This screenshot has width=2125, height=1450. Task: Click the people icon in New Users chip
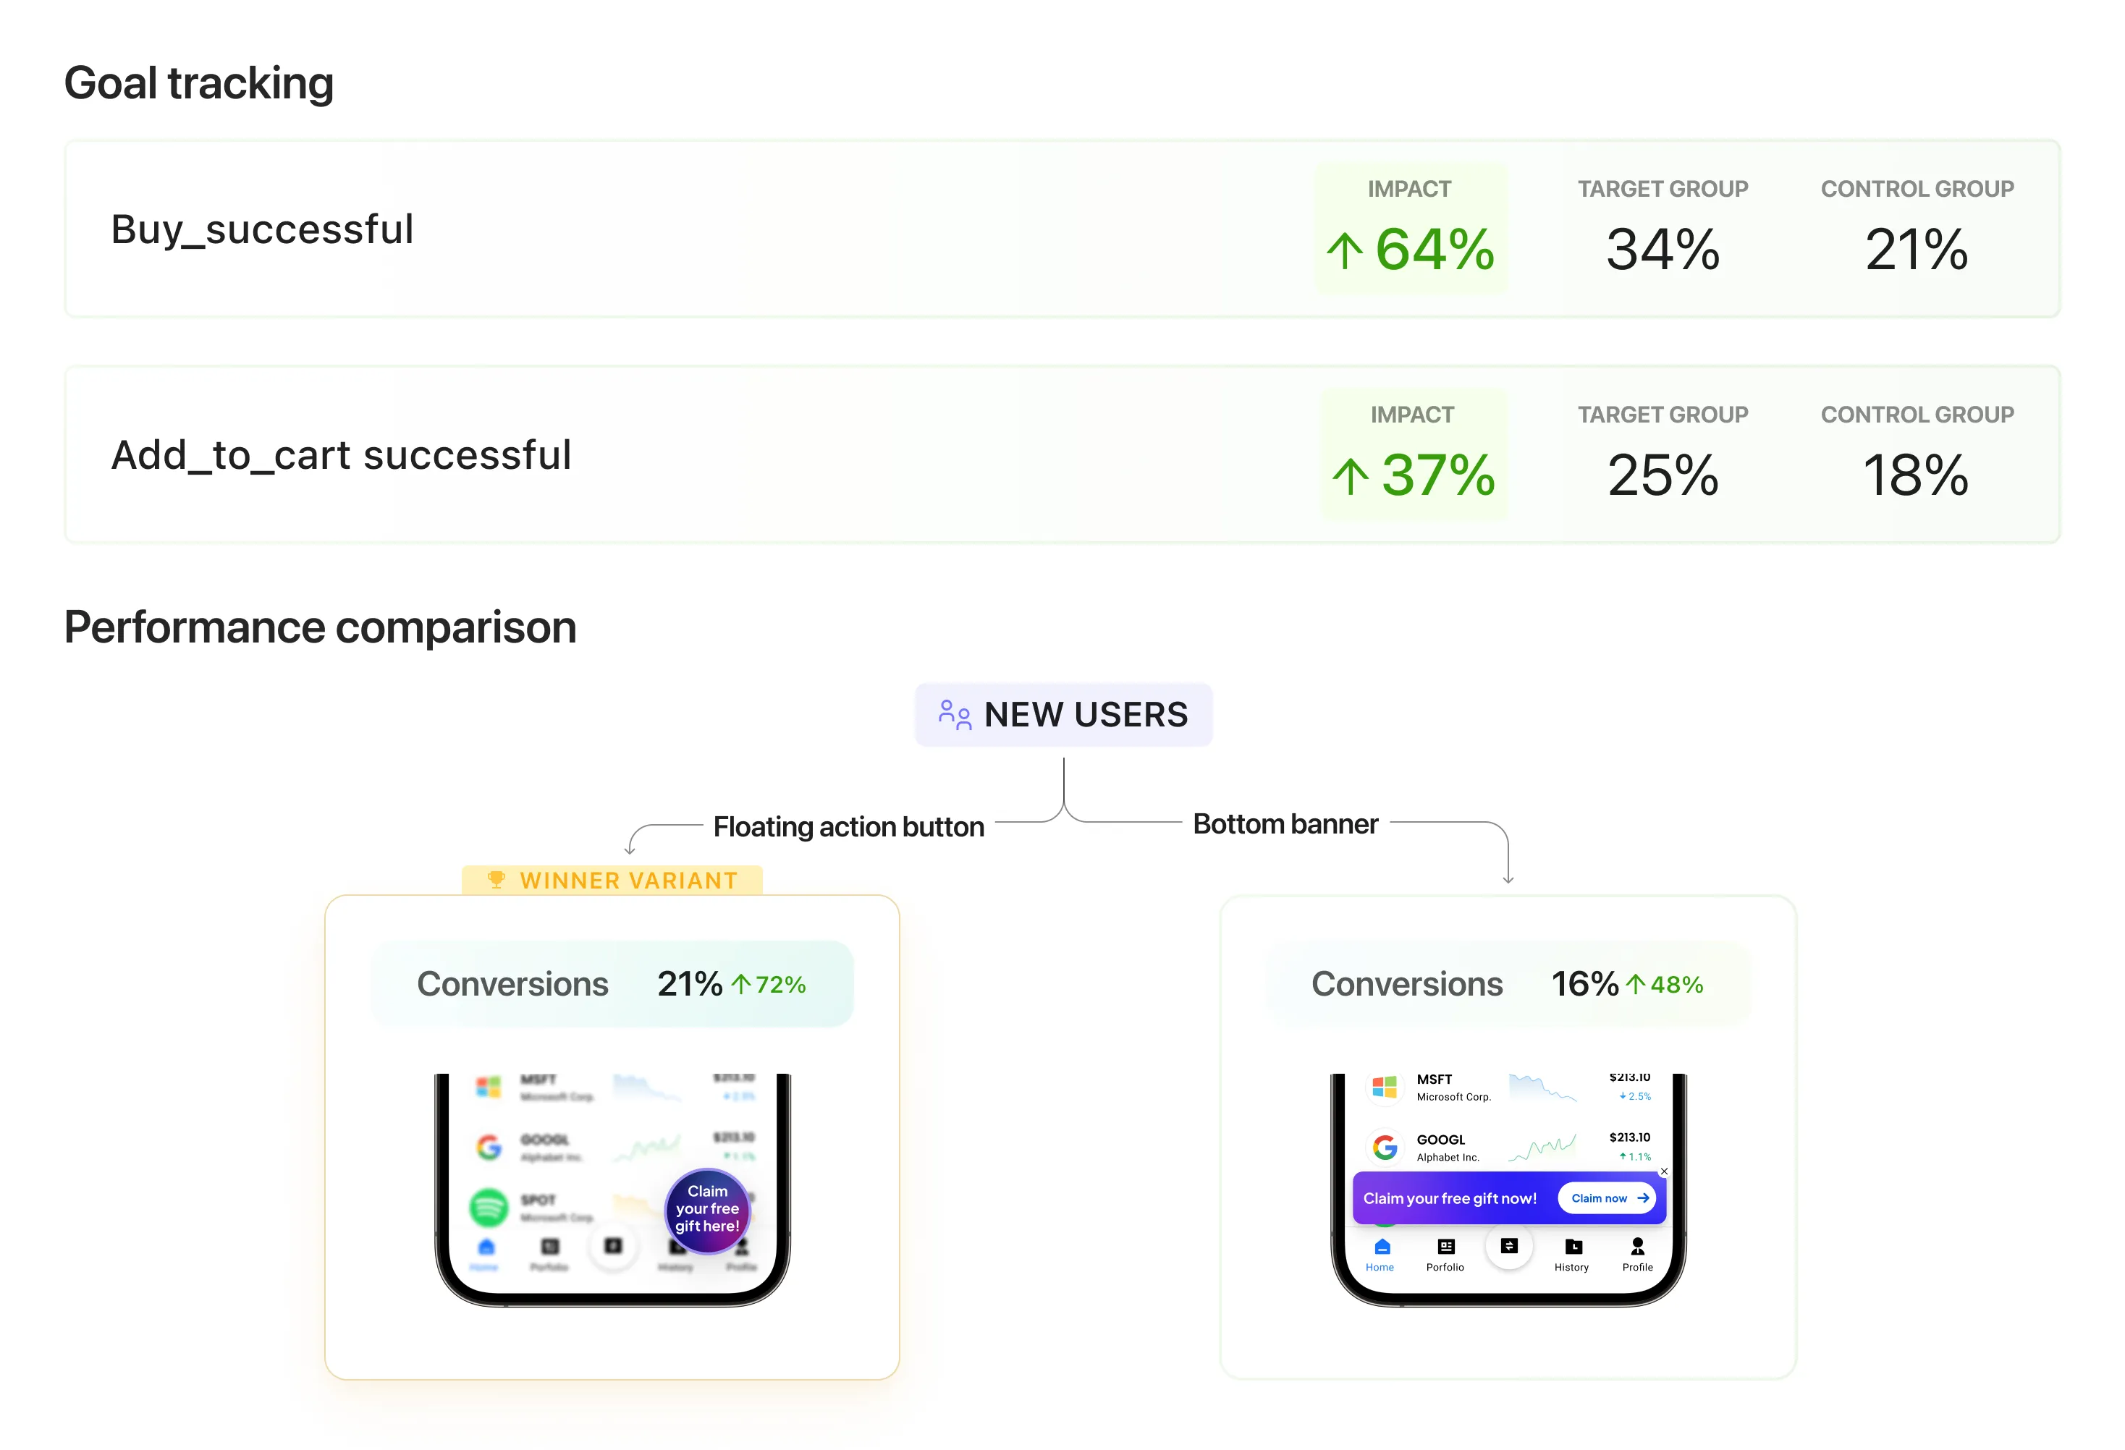(955, 714)
